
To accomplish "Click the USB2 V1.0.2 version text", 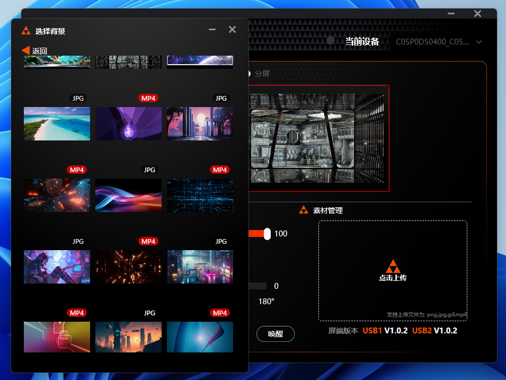I will point(434,331).
